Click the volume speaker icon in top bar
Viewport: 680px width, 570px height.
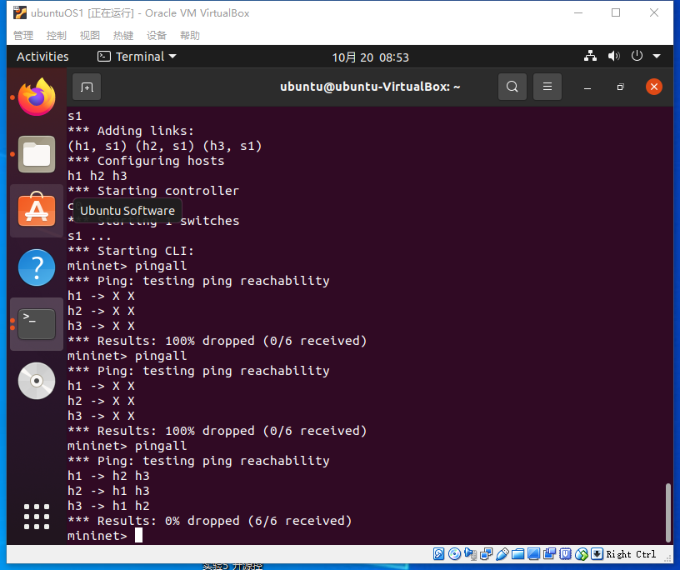(613, 57)
